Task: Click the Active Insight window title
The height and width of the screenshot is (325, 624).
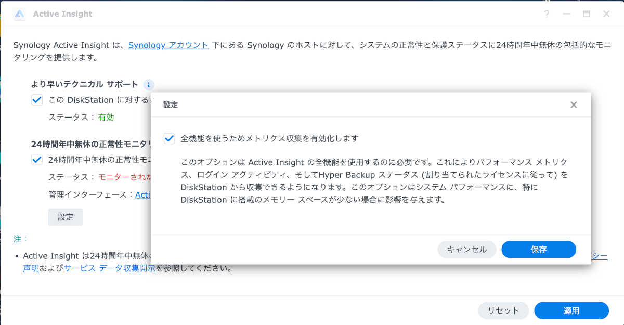Action: pos(62,14)
